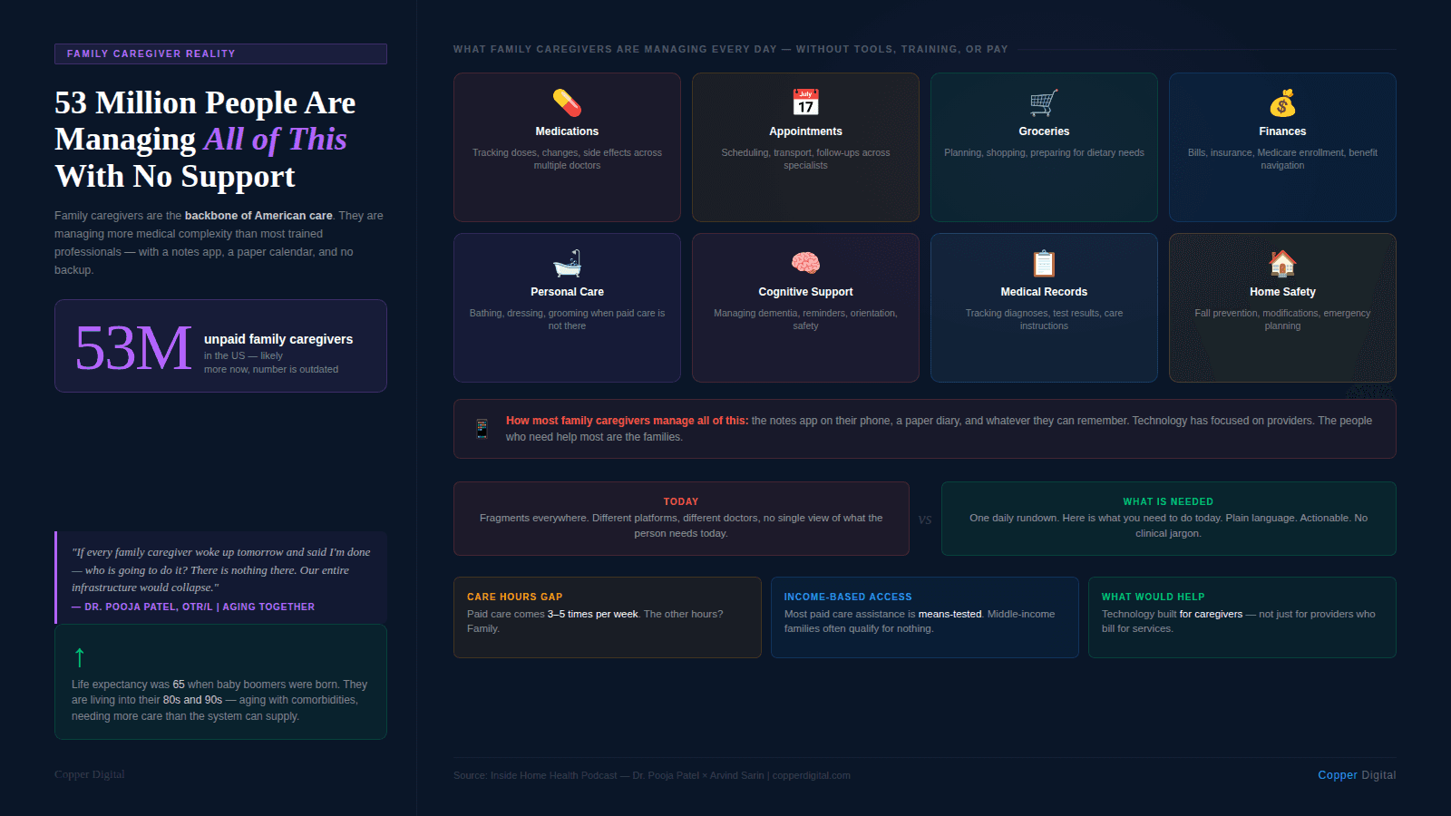Screen dimensions: 1451x816
Task: Click the large 53M statistic
Action: click(x=133, y=348)
